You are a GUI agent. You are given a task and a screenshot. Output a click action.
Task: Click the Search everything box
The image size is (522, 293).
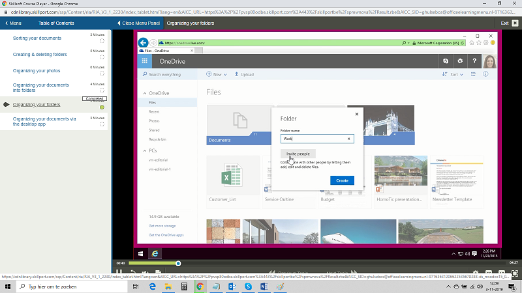point(168,74)
